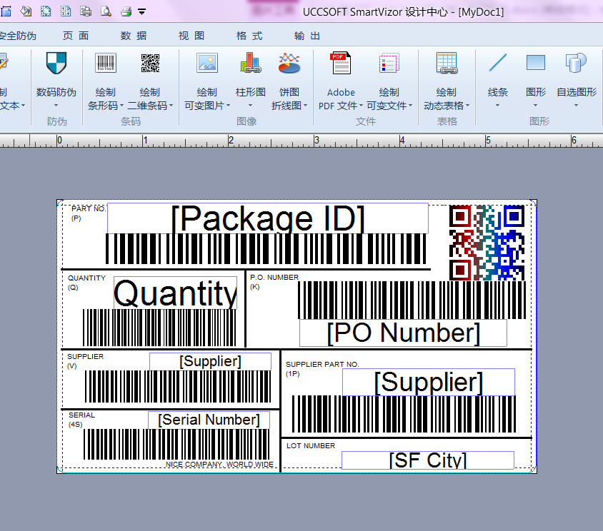This screenshot has height=531, width=603.
Task: Switch to the 数据 ribbon tab
Action: [132, 36]
